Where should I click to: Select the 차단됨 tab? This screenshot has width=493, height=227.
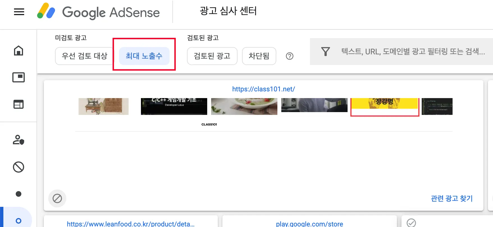pyautogui.click(x=259, y=56)
